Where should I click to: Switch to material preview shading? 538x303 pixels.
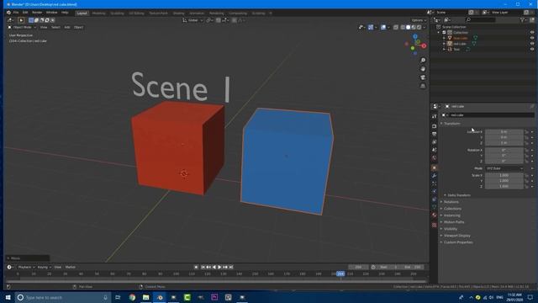coord(414,27)
